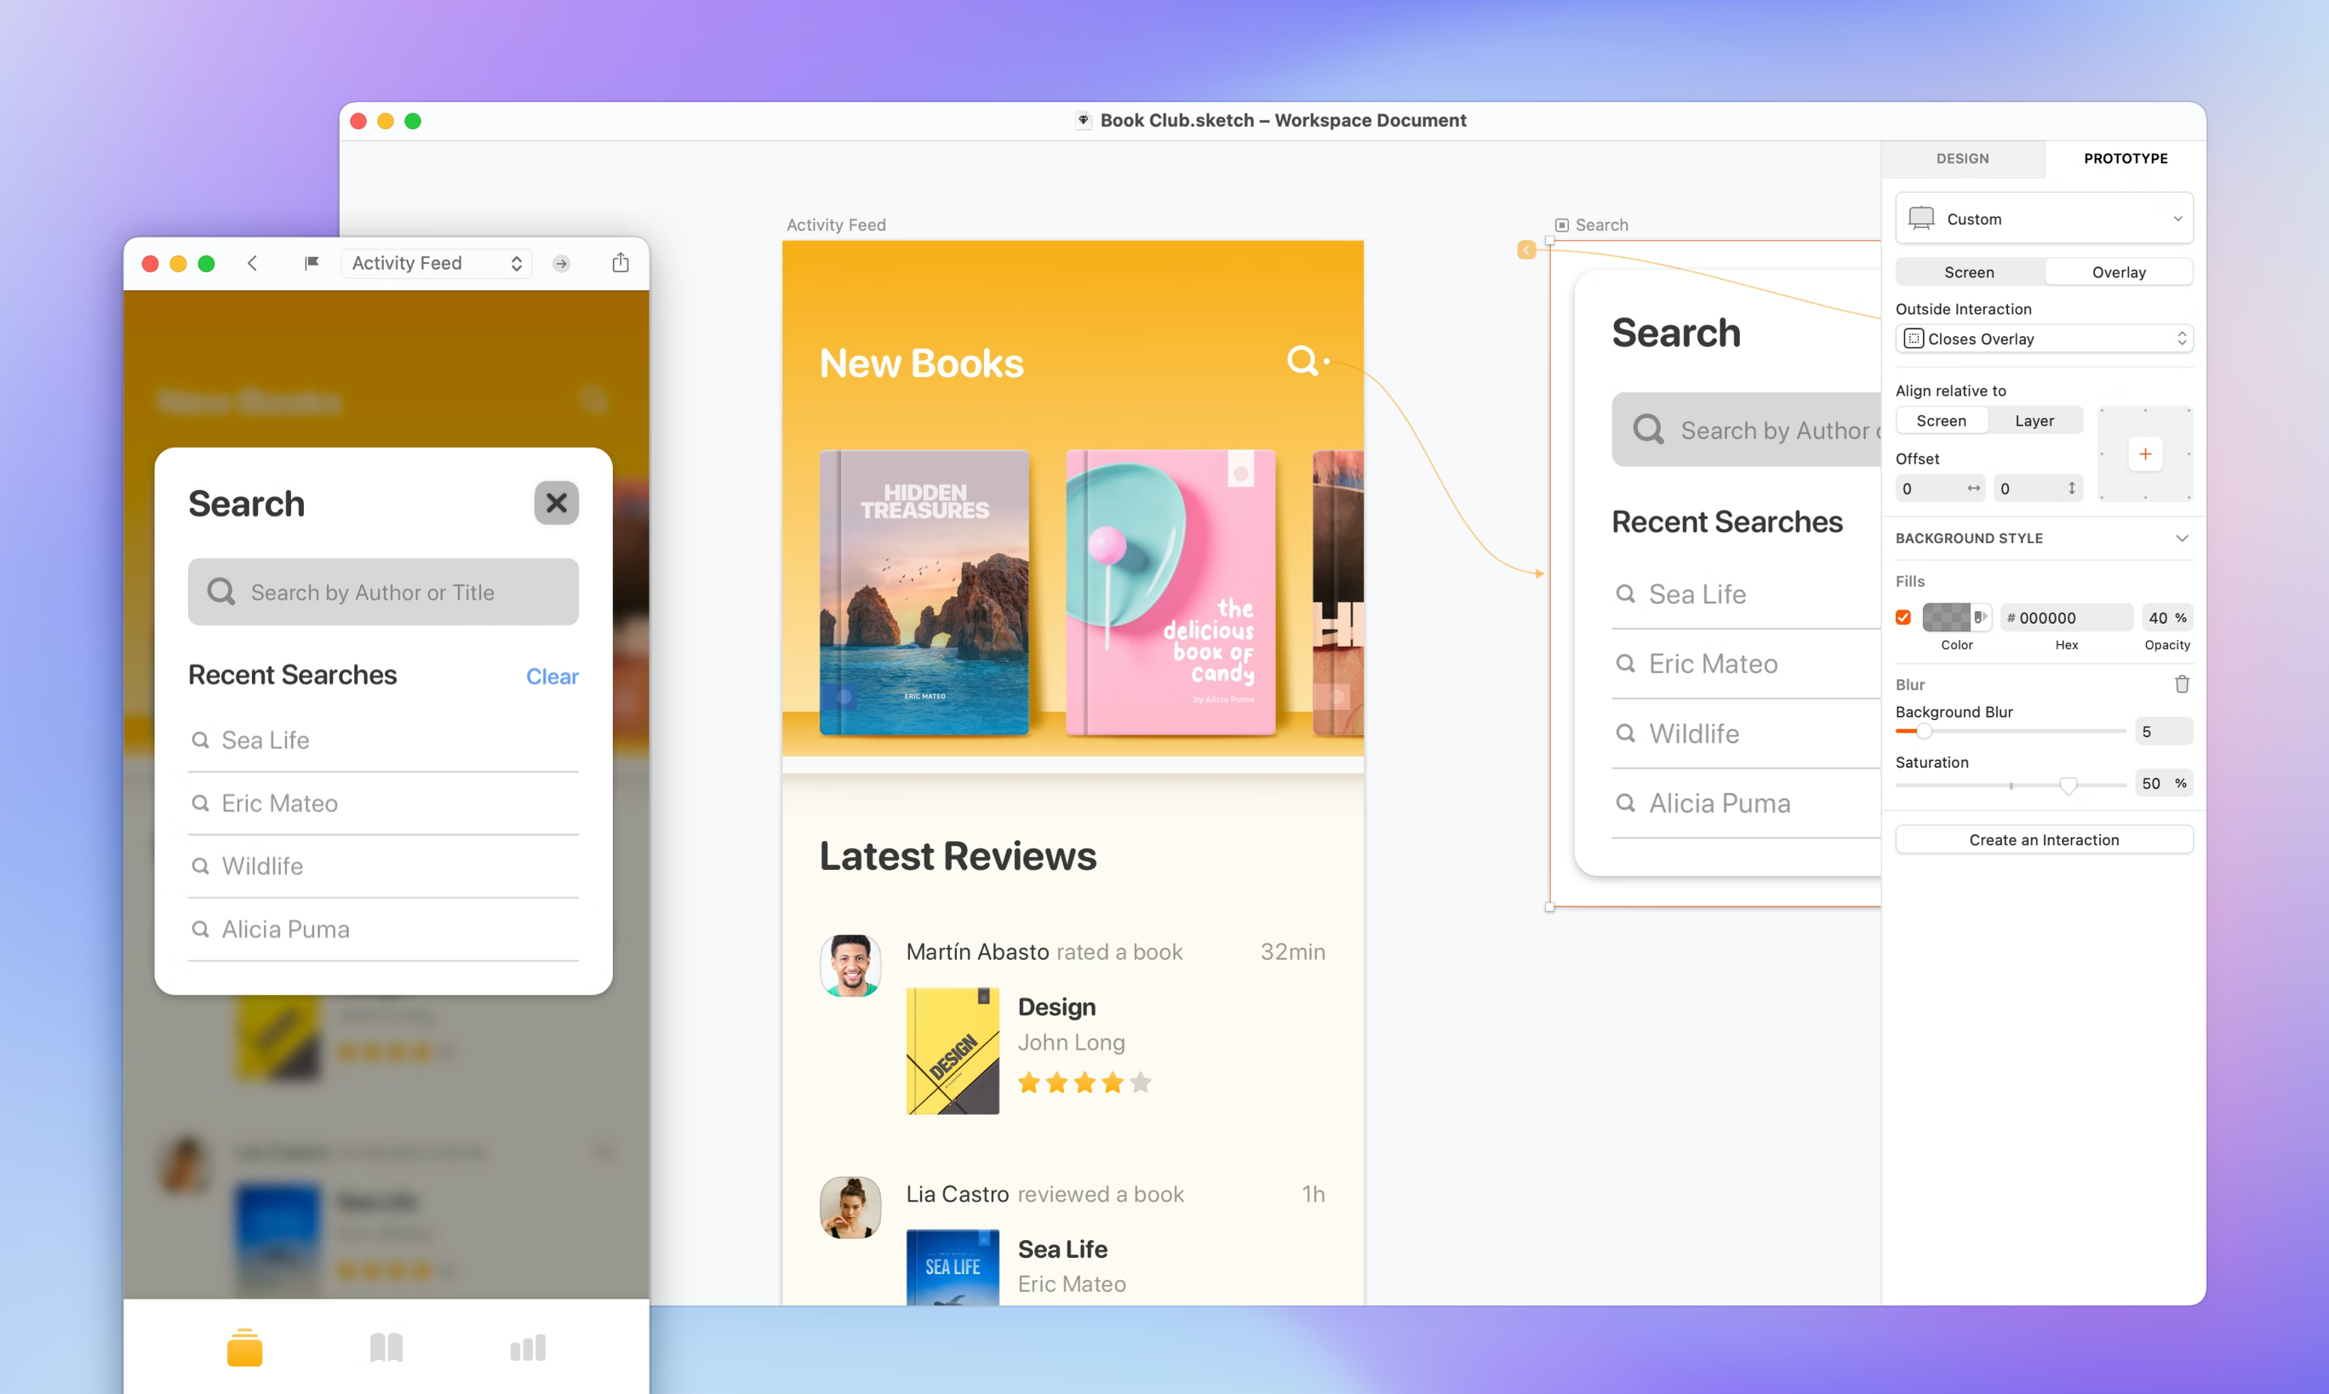Image resolution: width=2329 pixels, height=1394 pixels.
Task: Toggle the Fills checkbox
Action: pos(1903,617)
